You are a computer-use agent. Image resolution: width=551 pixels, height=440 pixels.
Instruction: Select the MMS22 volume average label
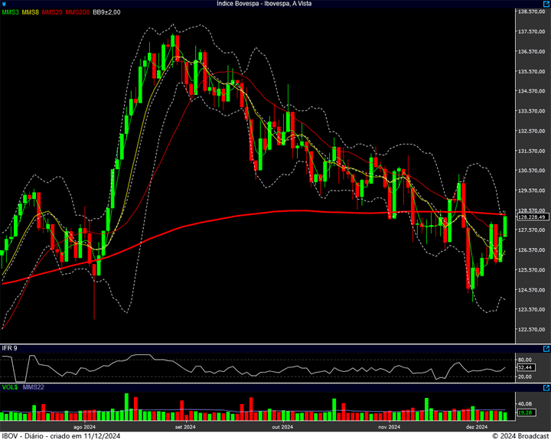tap(33, 388)
